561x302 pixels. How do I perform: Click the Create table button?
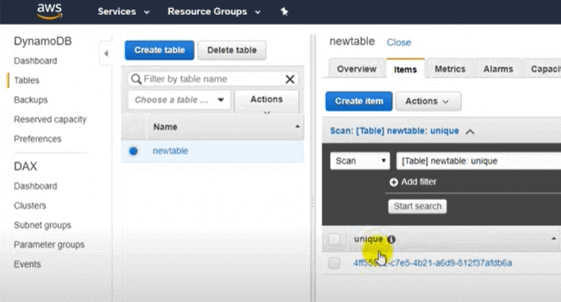pos(159,50)
